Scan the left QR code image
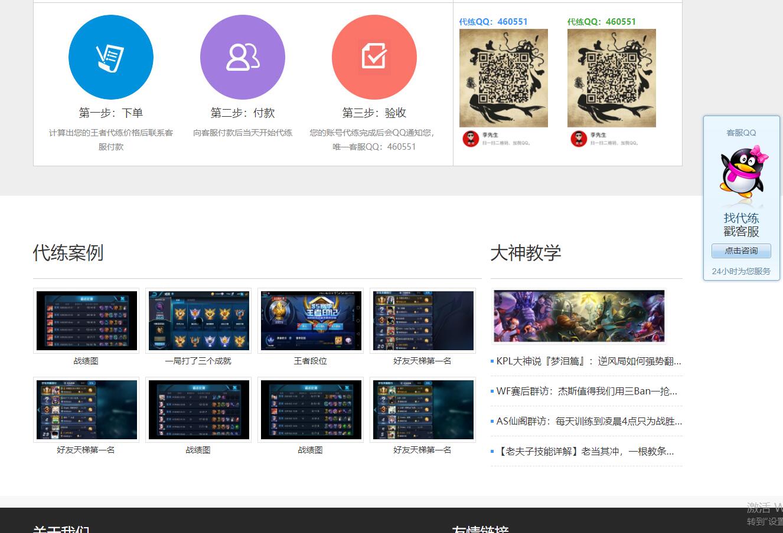This screenshot has height=533, width=783. [504, 77]
